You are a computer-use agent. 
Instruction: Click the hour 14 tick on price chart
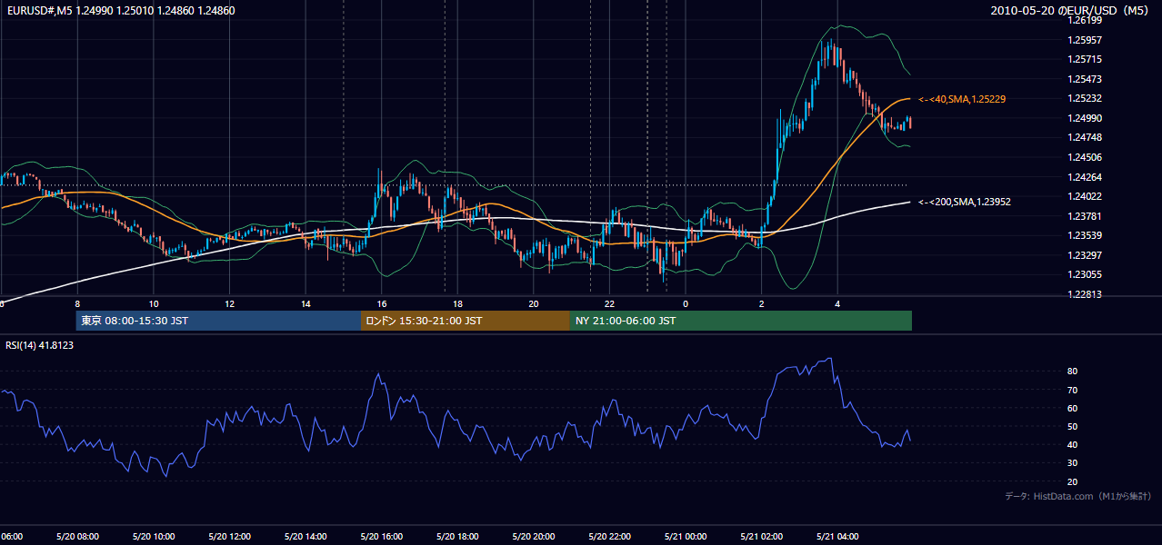click(x=306, y=303)
